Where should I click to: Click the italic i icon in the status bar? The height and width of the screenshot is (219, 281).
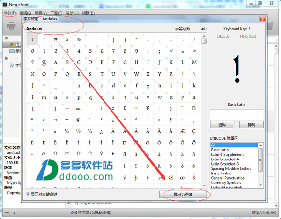[x=15, y=212]
